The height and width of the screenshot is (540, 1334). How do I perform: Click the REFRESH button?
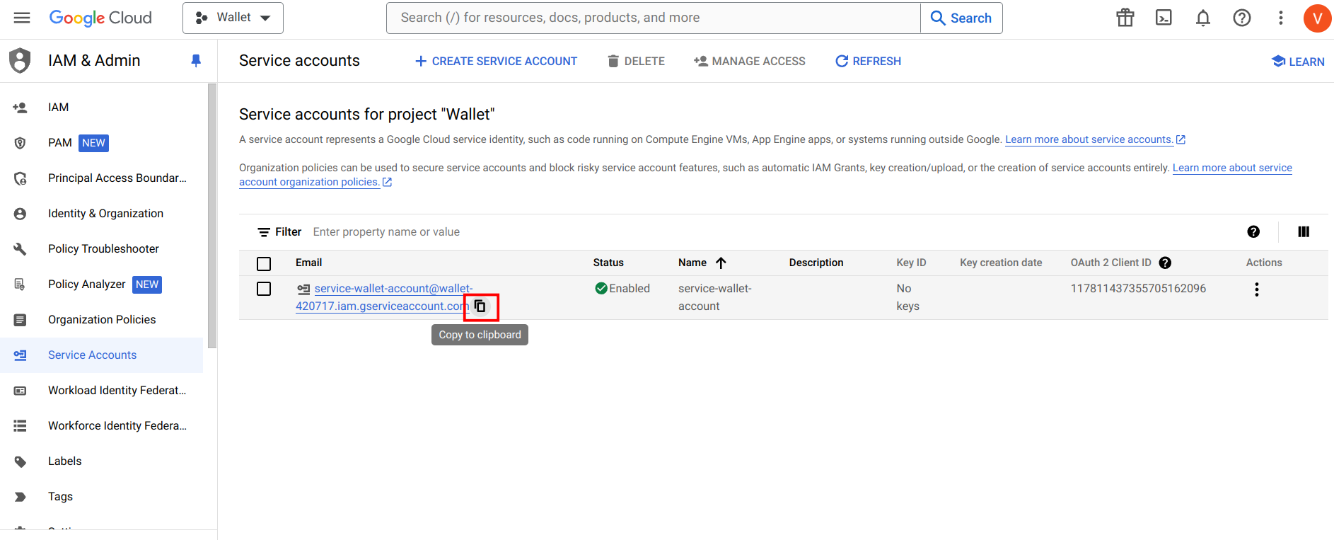point(868,62)
